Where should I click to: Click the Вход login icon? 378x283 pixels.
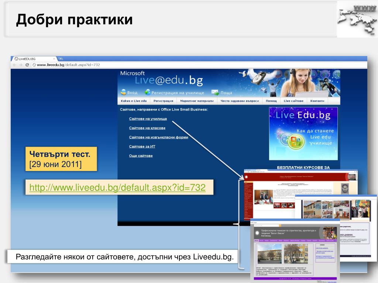pos(123,92)
